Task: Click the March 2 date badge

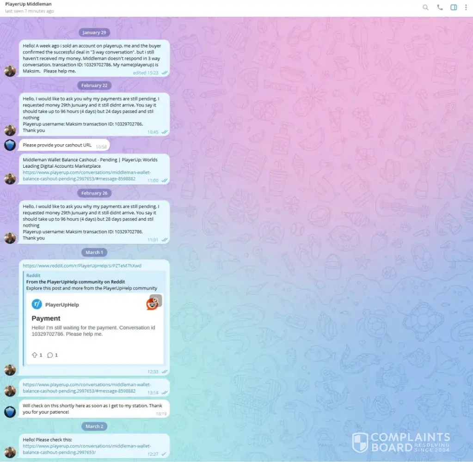Action: click(94, 426)
